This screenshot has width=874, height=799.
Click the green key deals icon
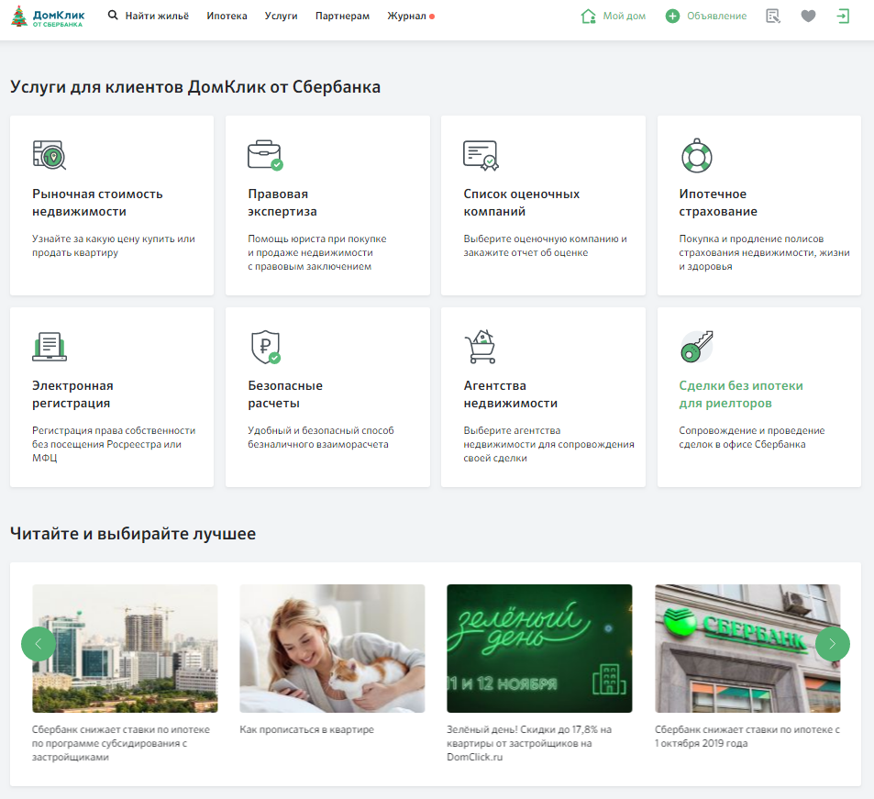696,347
